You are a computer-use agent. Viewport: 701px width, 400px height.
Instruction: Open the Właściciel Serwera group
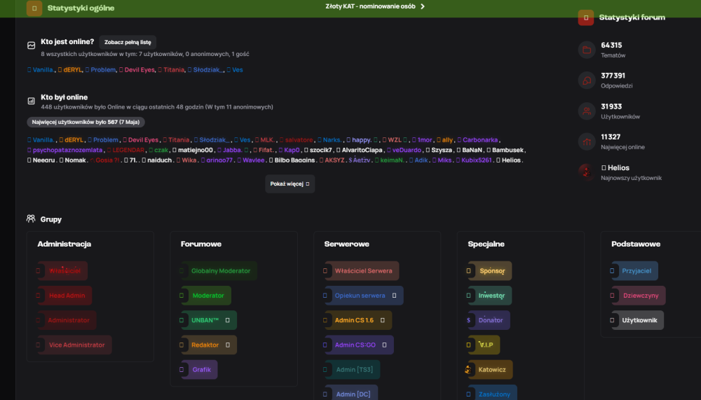[362, 271]
